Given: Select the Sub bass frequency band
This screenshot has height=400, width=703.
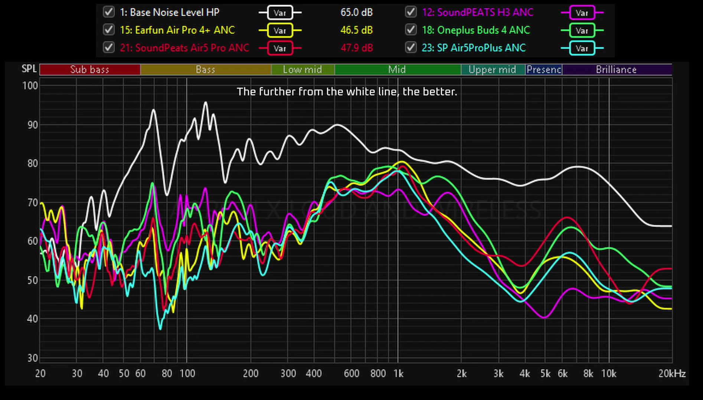Looking at the screenshot, I should (90, 69).
